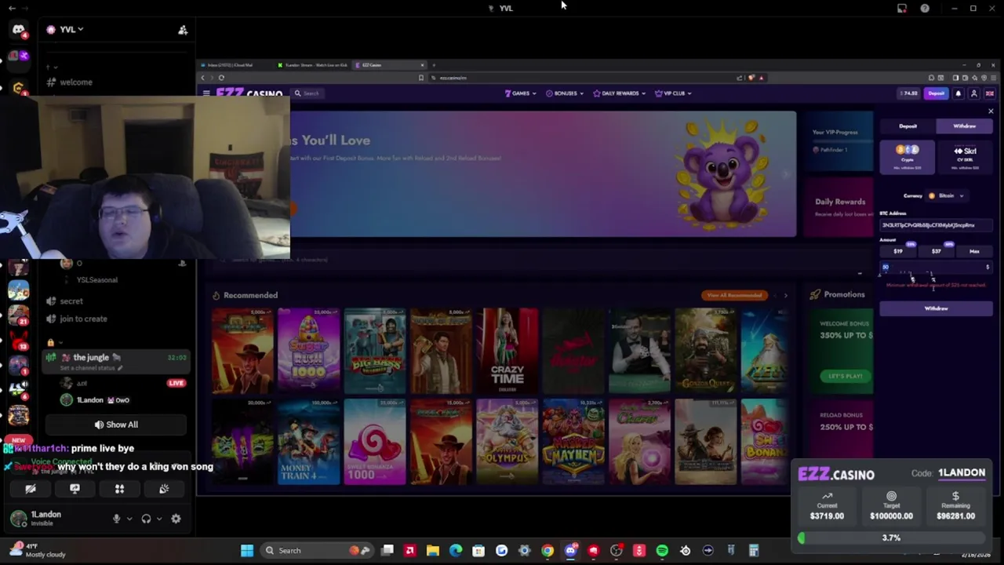1004x565 pixels.
Task: Open the Crazy Time game thumbnail
Action: (507, 351)
